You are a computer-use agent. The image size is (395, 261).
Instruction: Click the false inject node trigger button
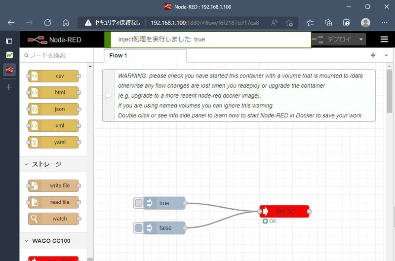pyautogui.click(x=139, y=228)
